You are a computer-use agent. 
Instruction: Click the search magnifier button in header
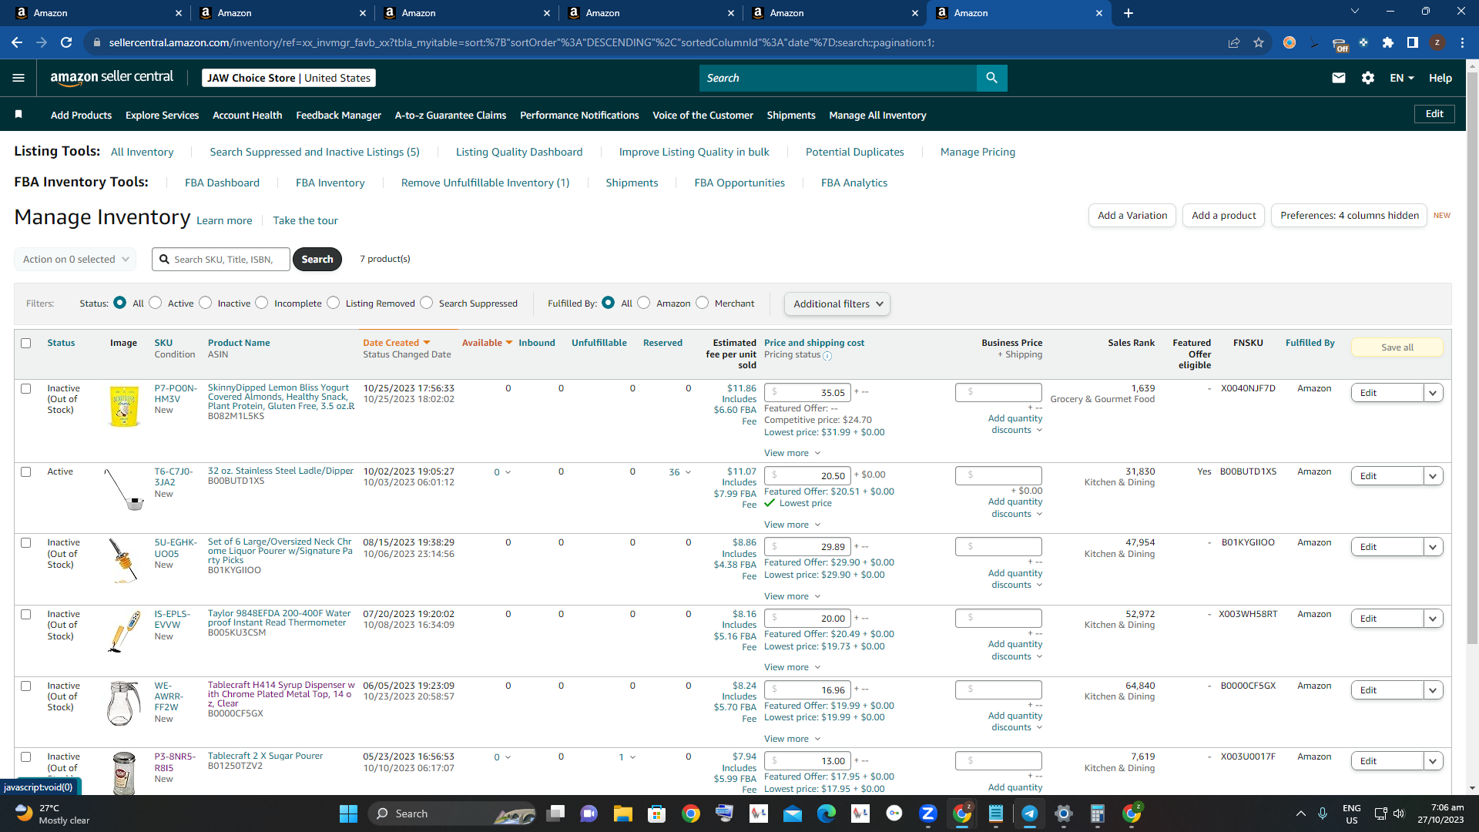991,78
